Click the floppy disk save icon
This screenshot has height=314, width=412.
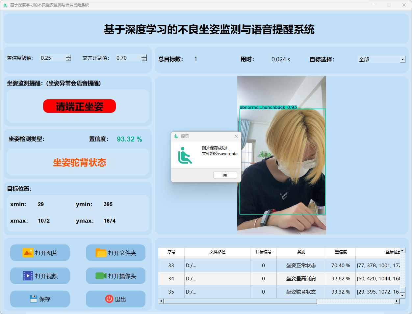(x=33, y=299)
